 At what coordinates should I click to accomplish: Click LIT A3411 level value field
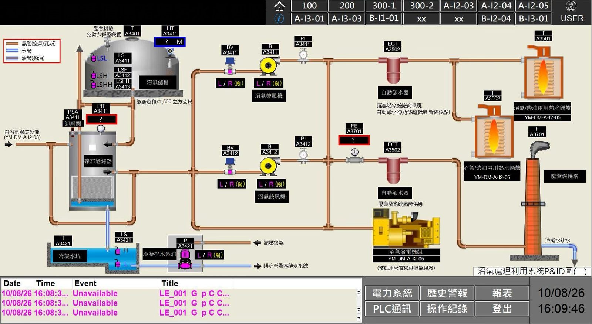[170, 42]
